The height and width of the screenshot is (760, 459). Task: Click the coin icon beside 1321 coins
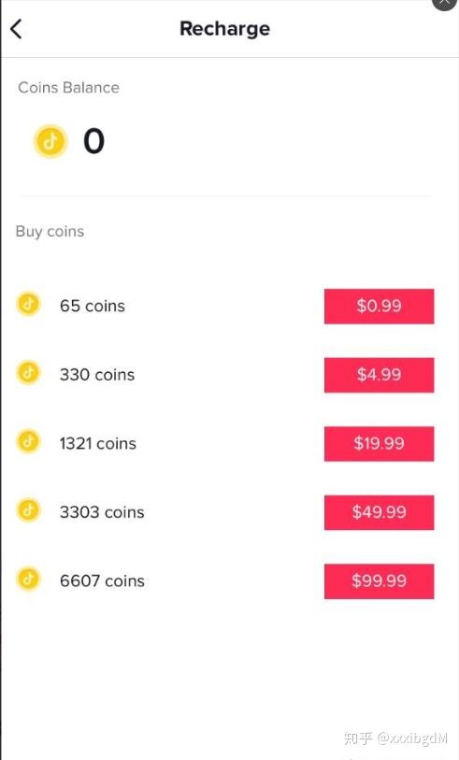click(29, 441)
